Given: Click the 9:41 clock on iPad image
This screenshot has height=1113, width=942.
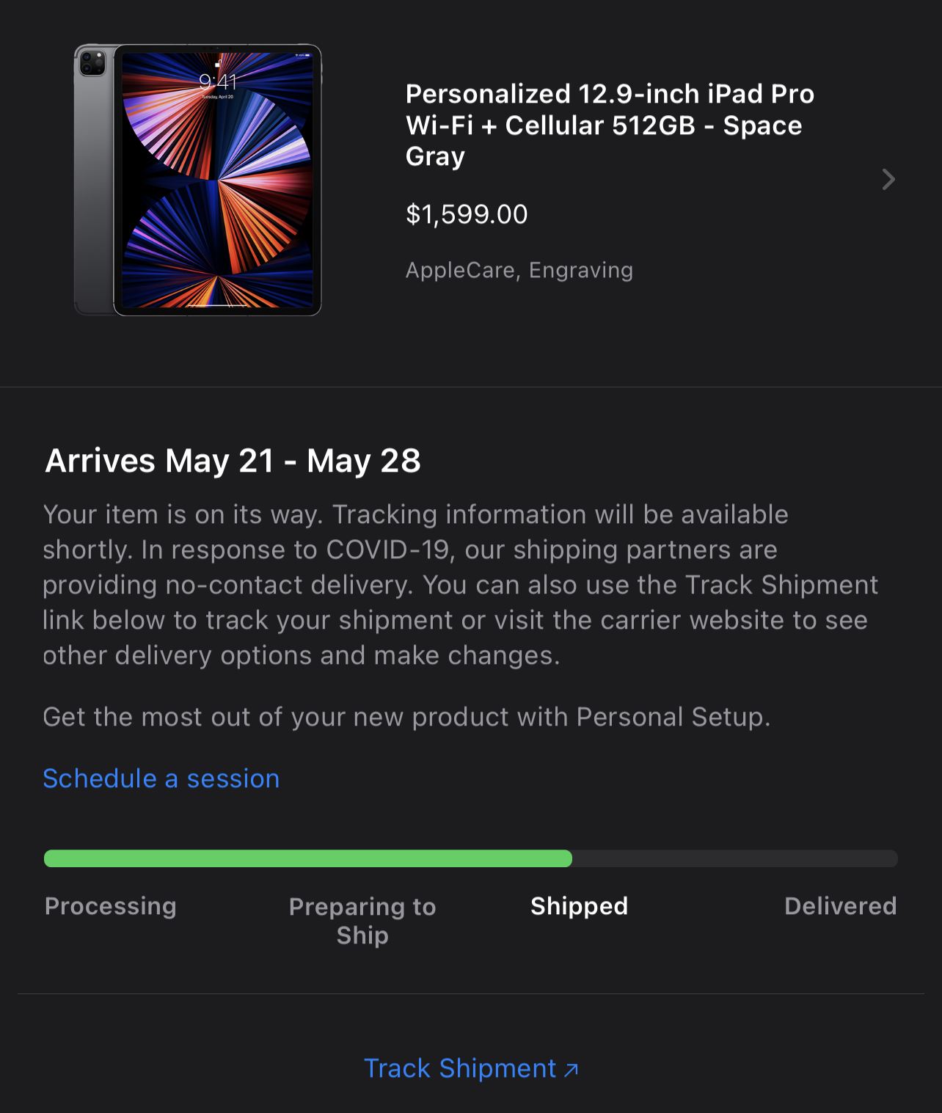Looking at the screenshot, I should 218,81.
